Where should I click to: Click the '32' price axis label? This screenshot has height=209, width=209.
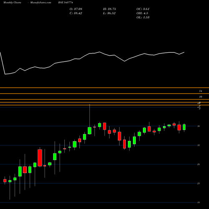199,145
